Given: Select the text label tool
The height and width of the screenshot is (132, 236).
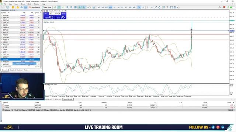Looking at the screenshot, I should [167, 7].
